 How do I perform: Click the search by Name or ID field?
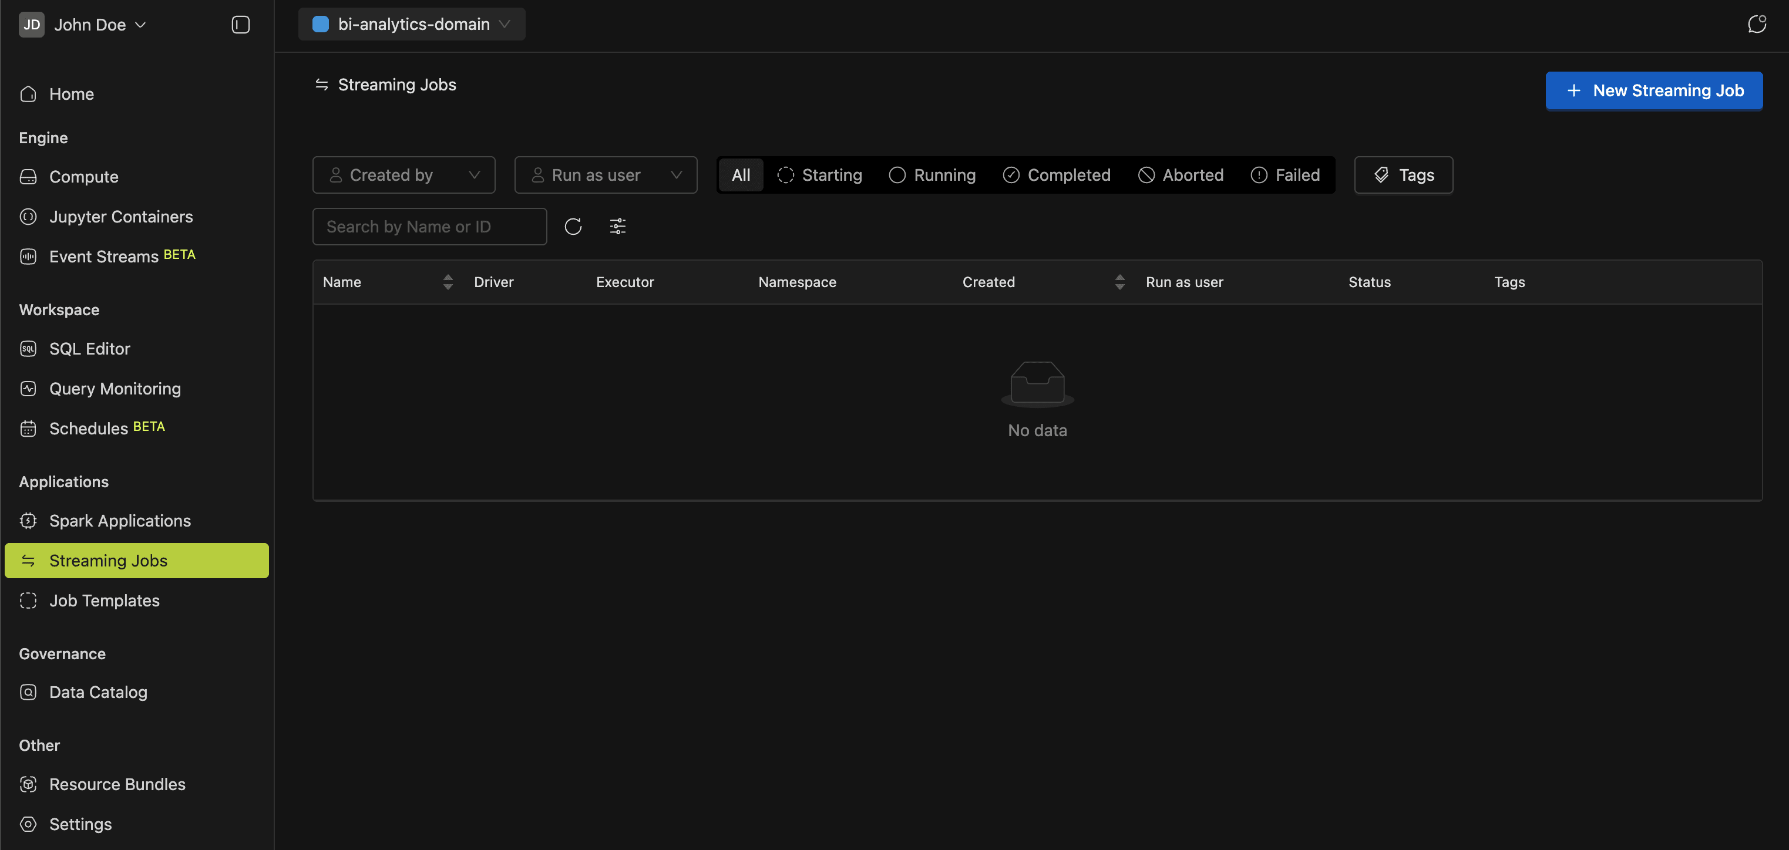point(429,226)
